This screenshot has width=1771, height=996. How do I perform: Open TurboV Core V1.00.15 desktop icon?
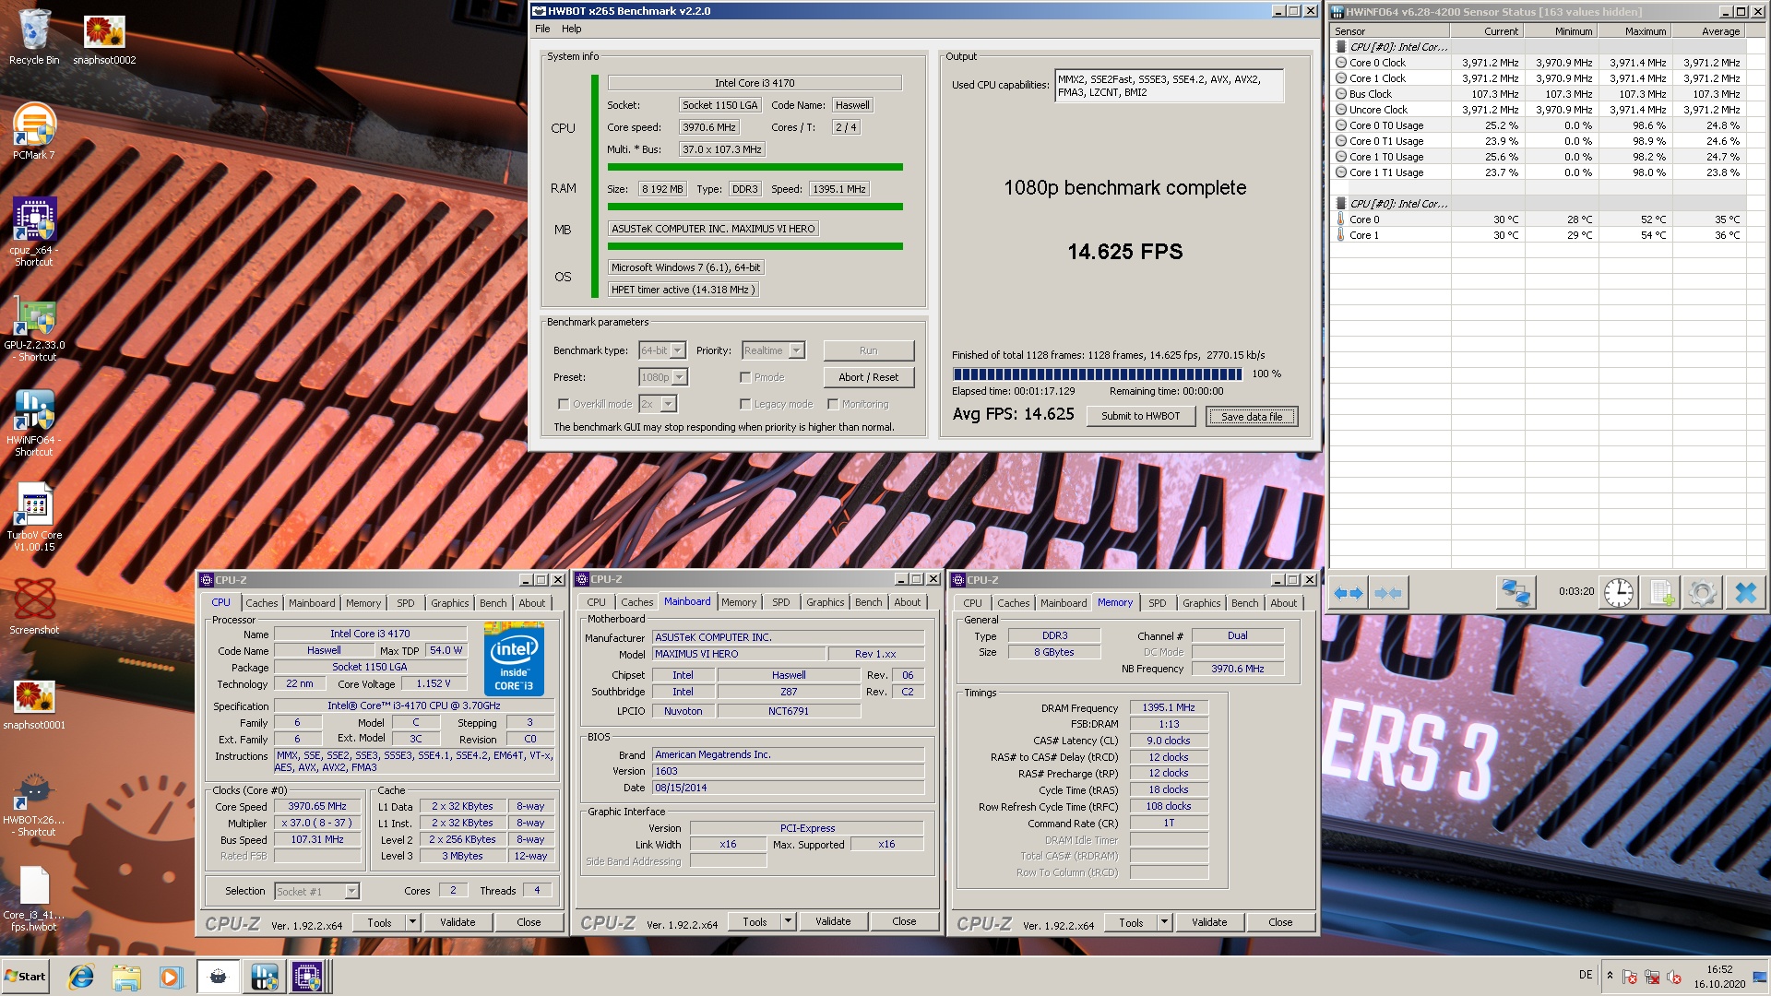click(34, 518)
